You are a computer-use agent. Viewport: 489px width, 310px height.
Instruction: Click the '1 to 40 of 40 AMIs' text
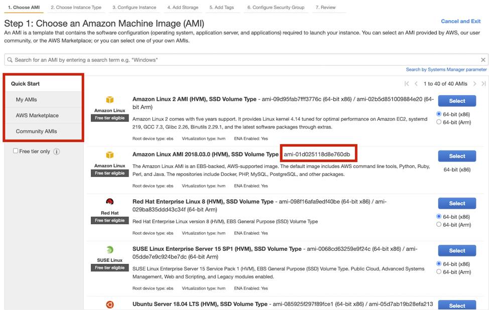click(445, 83)
